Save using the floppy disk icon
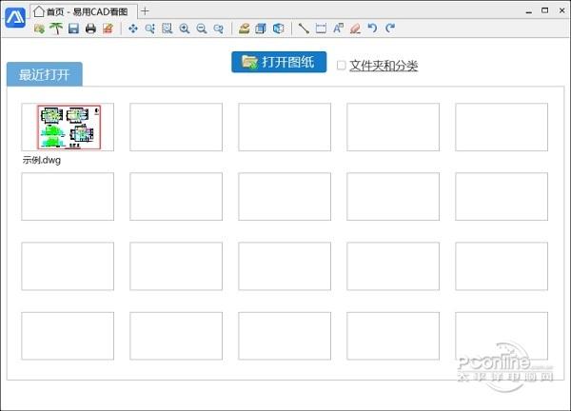The width and height of the screenshot is (571, 411). [x=73, y=29]
